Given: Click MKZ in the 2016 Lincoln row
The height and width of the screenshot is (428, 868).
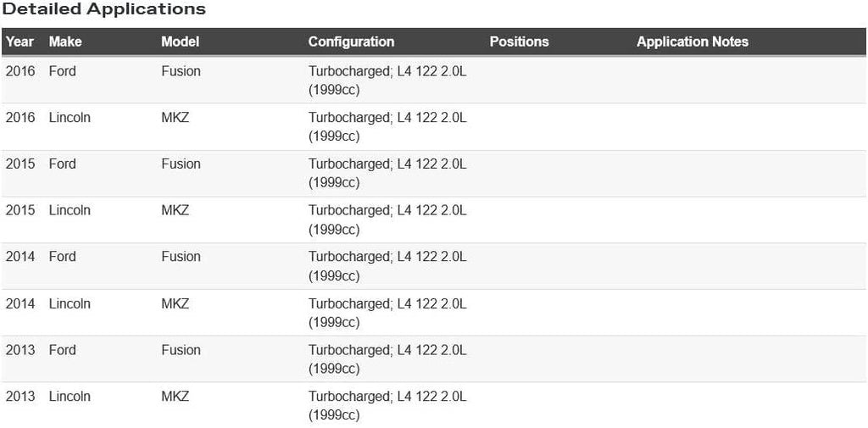Looking at the screenshot, I should pos(175,118).
